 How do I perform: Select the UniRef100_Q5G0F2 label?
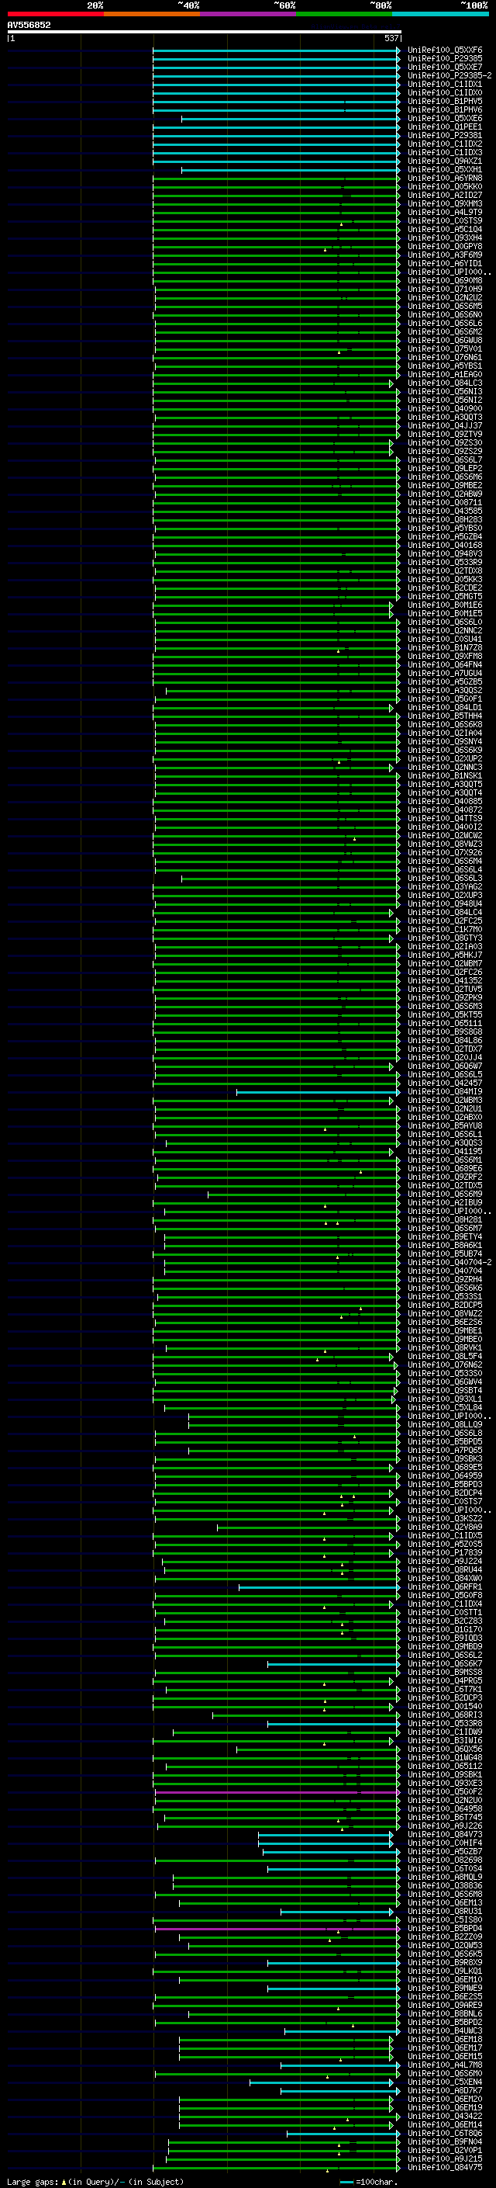coord(445,1792)
